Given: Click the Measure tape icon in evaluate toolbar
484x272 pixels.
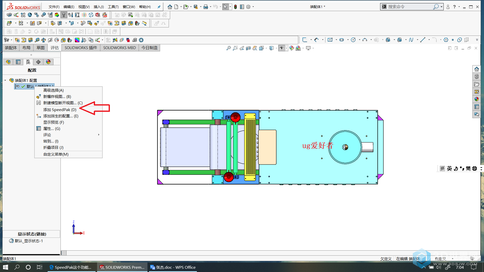Looking at the screenshot, I should pos(37,40).
